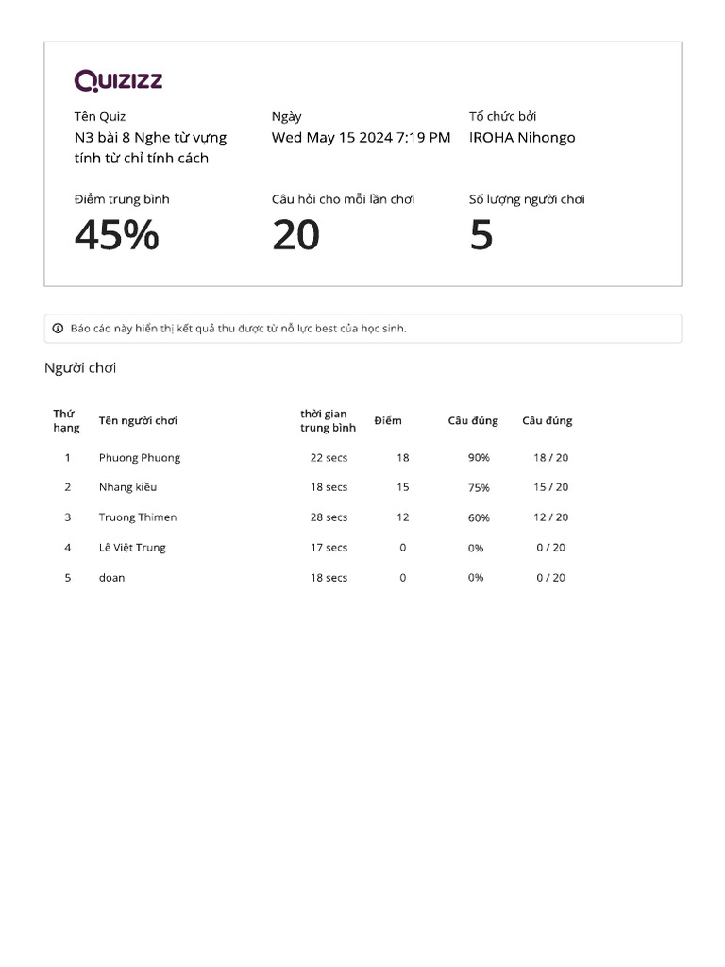Viewport: 725px width, 967px height.
Task: Click the Số lượng người chơi label
Action: click(527, 199)
